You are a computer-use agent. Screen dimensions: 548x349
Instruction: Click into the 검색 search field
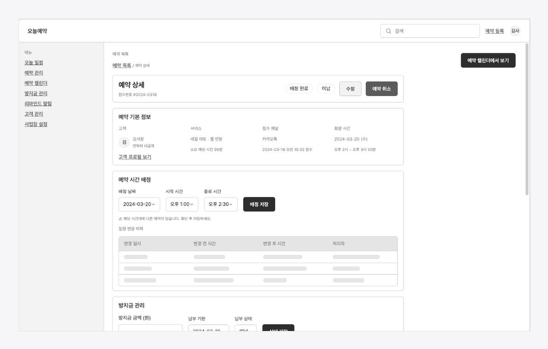coord(430,31)
